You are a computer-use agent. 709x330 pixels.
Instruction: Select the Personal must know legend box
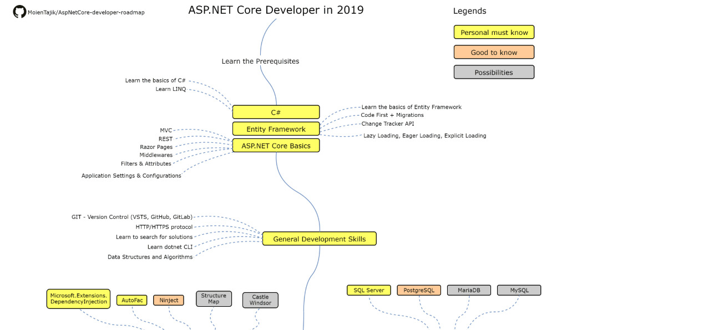(494, 32)
